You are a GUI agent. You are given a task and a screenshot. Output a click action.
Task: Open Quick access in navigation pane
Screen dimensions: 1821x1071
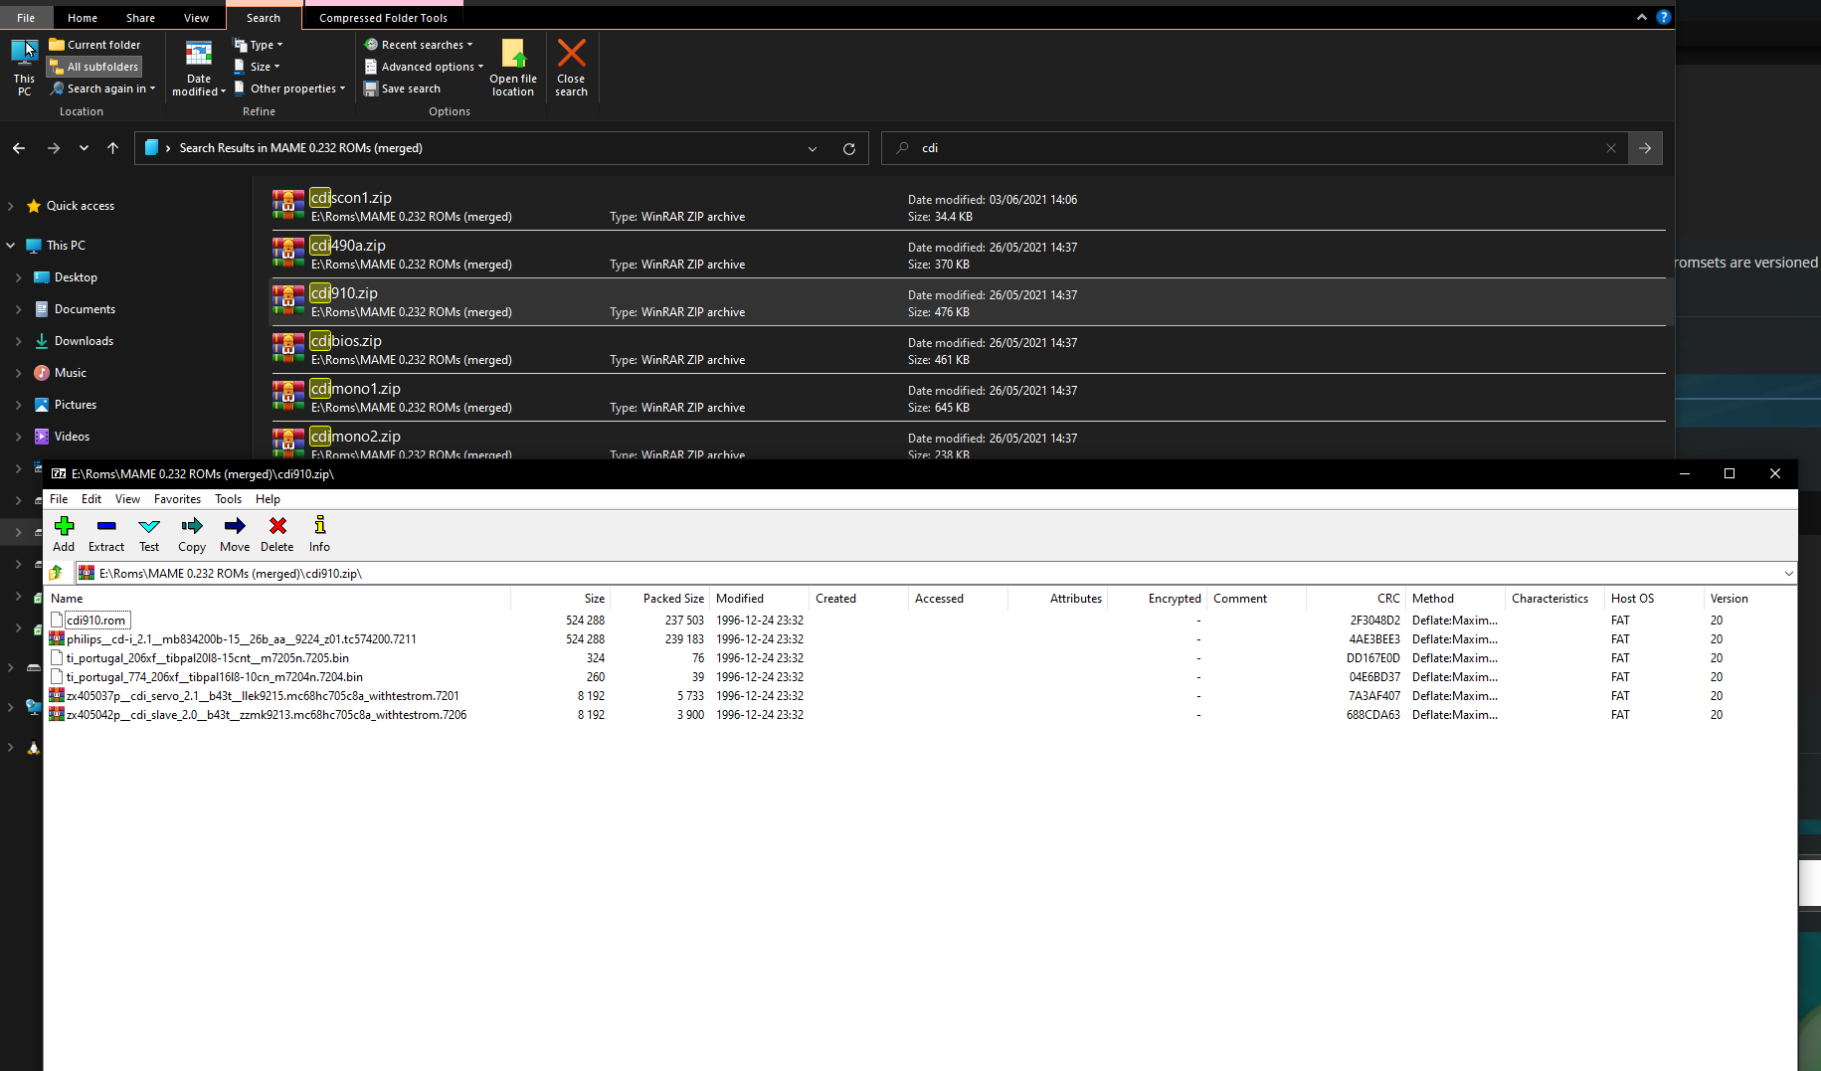tap(80, 206)
